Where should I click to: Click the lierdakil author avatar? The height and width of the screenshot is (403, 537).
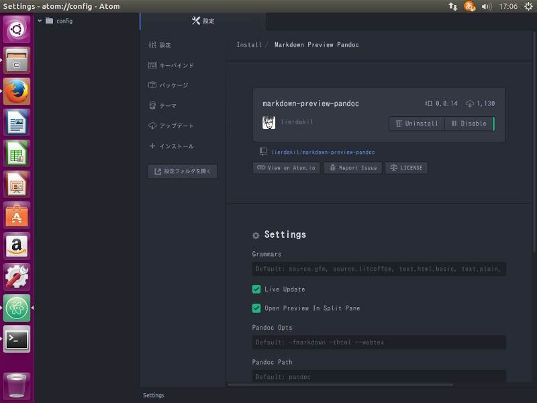(x=269, y=122)
